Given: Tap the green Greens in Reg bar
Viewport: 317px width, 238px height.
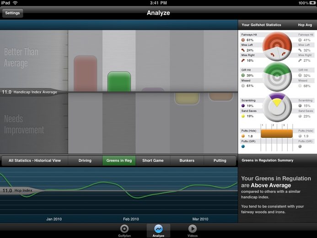Looking at the screenshot, I should (119, 81).
